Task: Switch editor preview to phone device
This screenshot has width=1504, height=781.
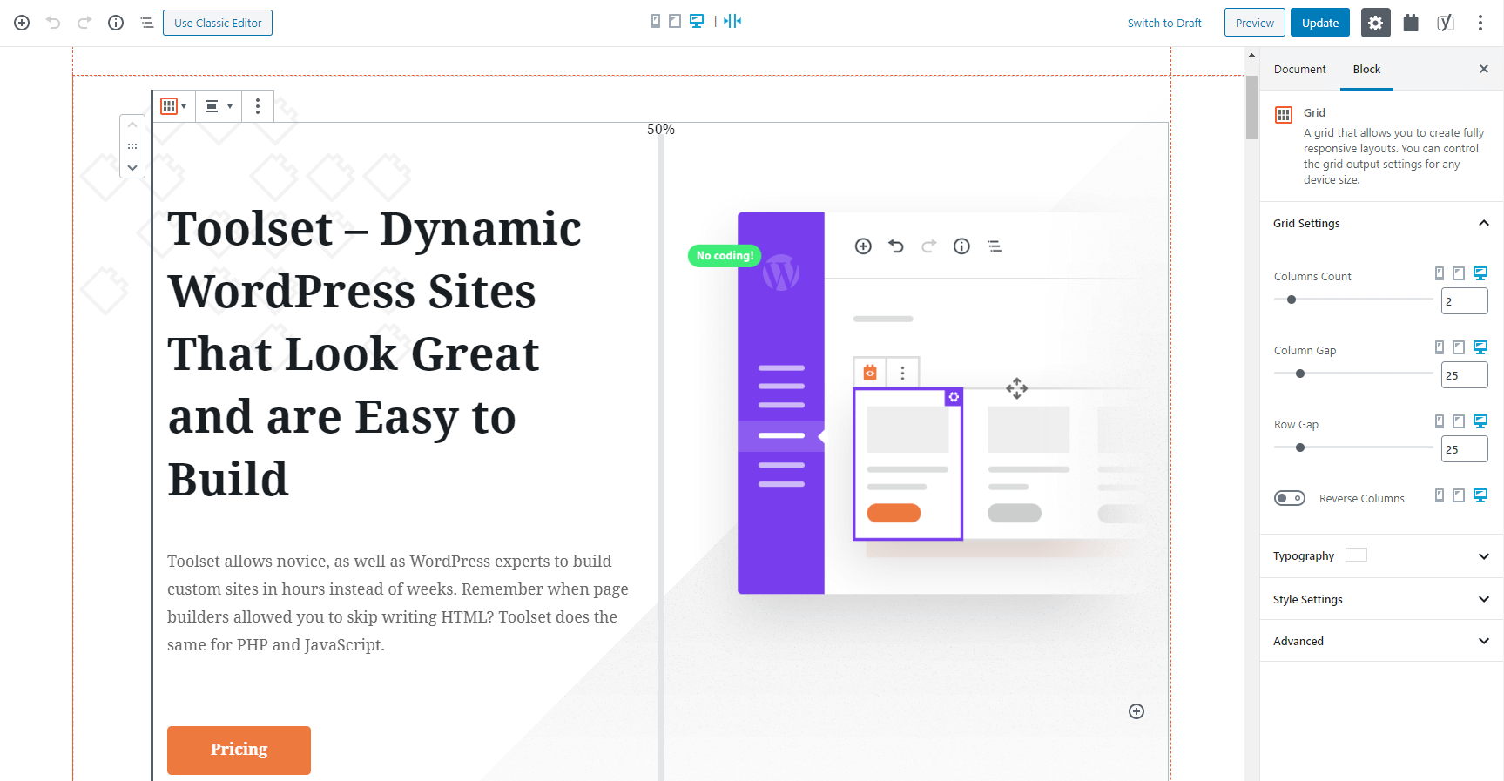Action: click(x=656, y=21)
